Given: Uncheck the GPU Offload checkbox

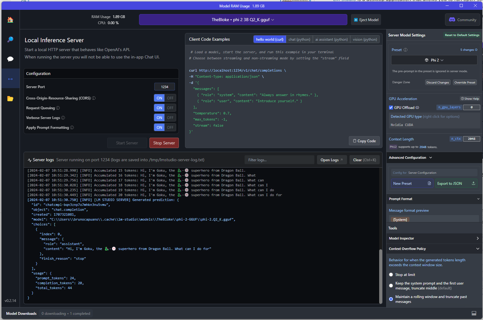Looking at the screenshot, I should pos(391,108).
